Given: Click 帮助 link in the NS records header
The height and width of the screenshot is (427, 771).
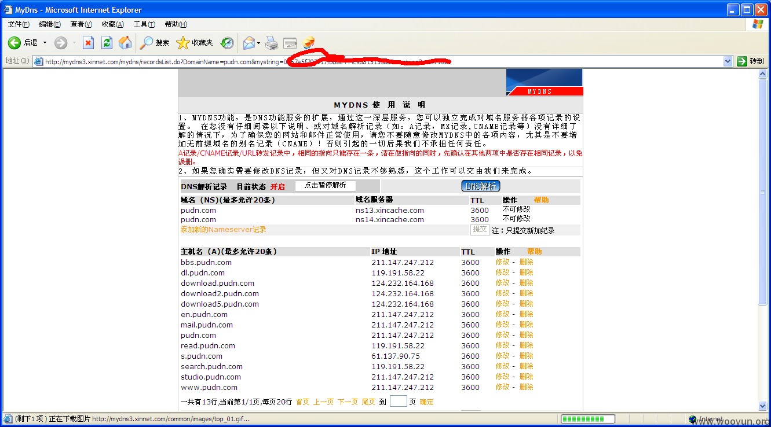Looking at the screenshot, I should [x=541, y=200].
